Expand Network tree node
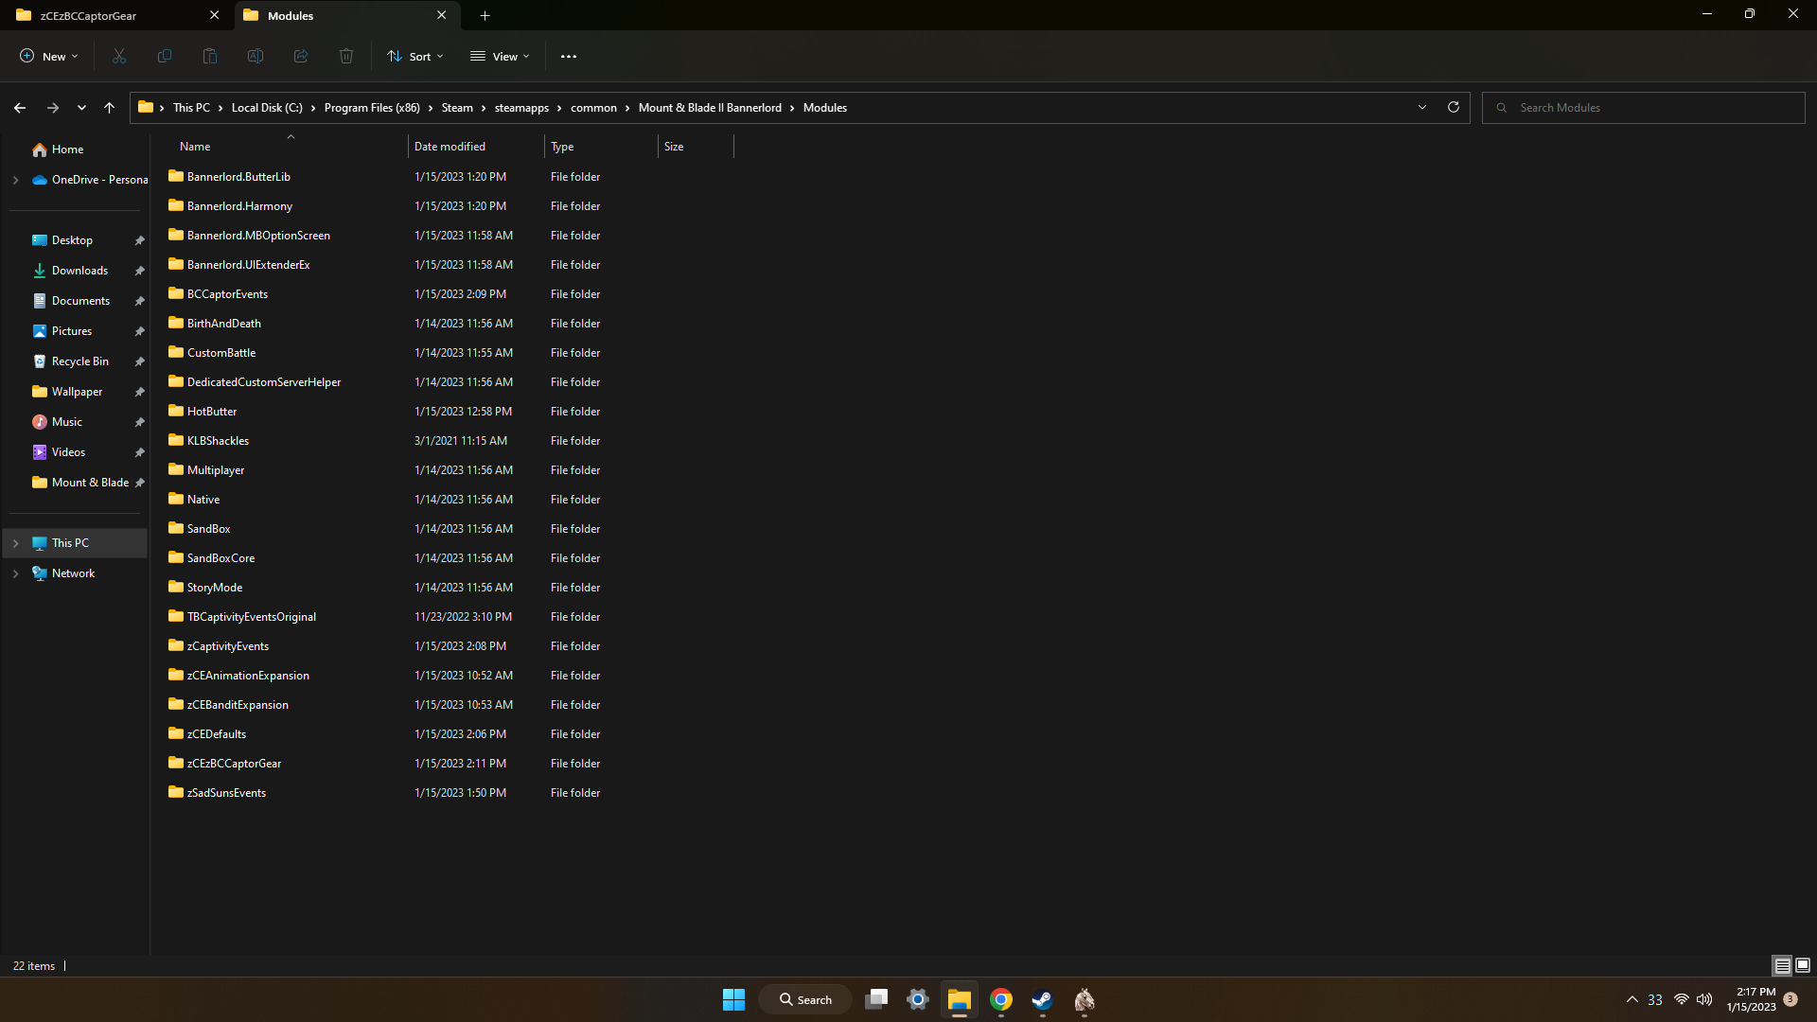1817x1022 pixels. [x=15, y=573]
